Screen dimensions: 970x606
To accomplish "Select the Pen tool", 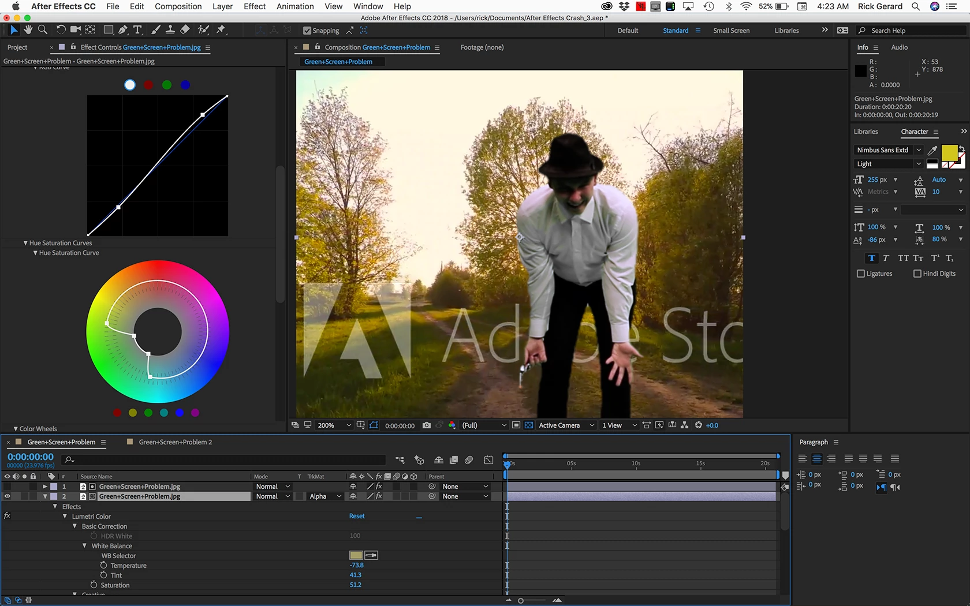I will point(122,29).
